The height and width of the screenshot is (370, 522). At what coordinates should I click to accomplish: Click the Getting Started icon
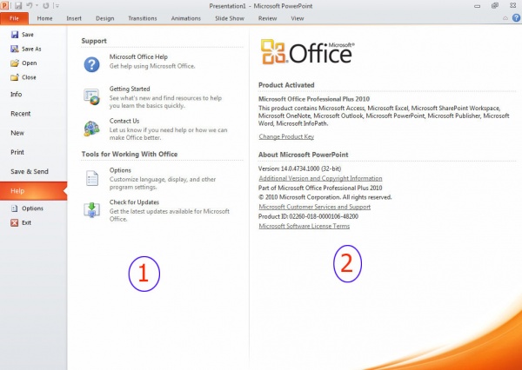91,96
